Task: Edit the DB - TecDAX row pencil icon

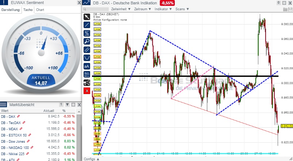Action: click(x=24, y=123)
